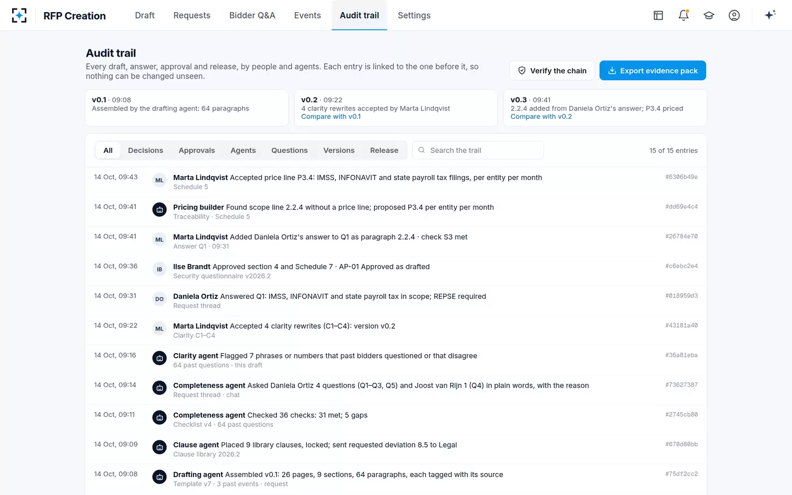Viewport: 792px width, 495px height.
Task: Open Compare with v0.1 link
Action: click(331, 117)
